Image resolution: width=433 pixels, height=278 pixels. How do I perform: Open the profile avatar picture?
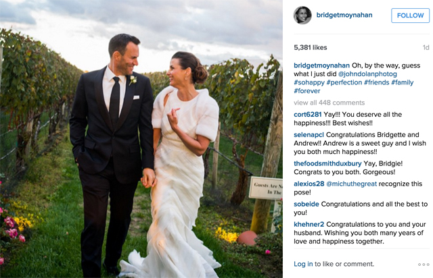tap(302, 15)
